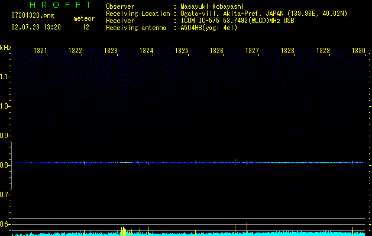The image size is (372, 236).
Task: Click the 1.1 kHz axis tick label
Action: [4, 77]
